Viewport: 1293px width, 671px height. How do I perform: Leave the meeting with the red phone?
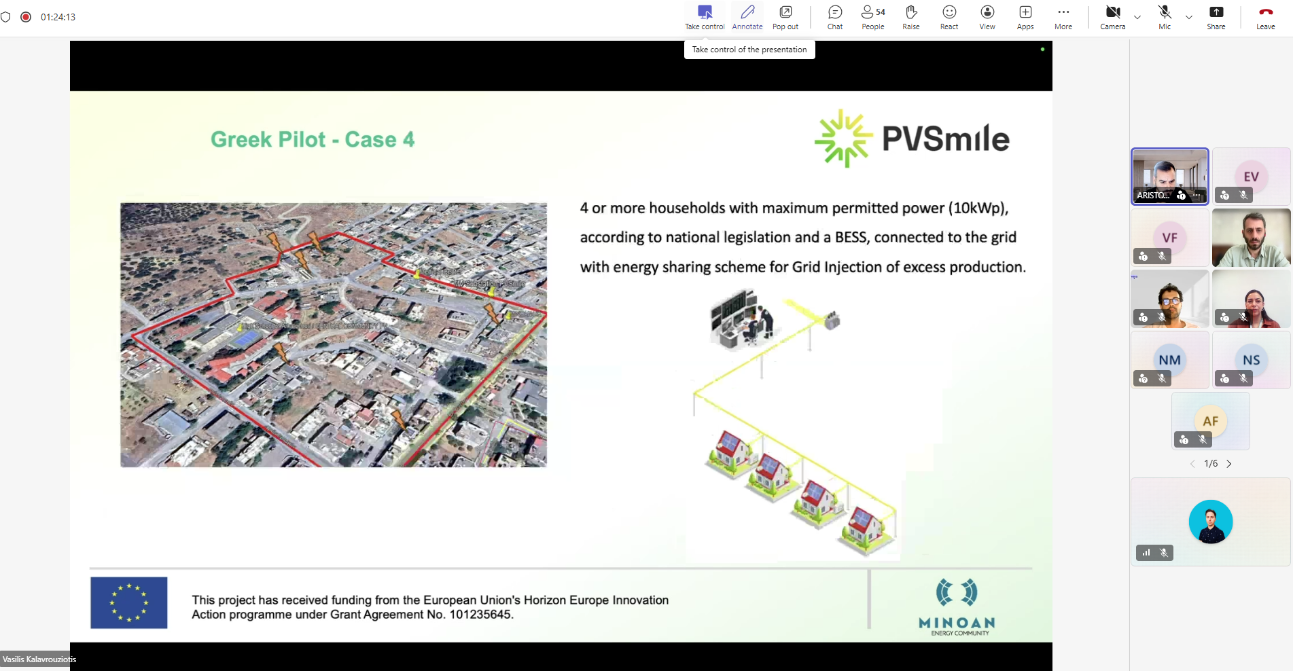[x=1266, y=12]
